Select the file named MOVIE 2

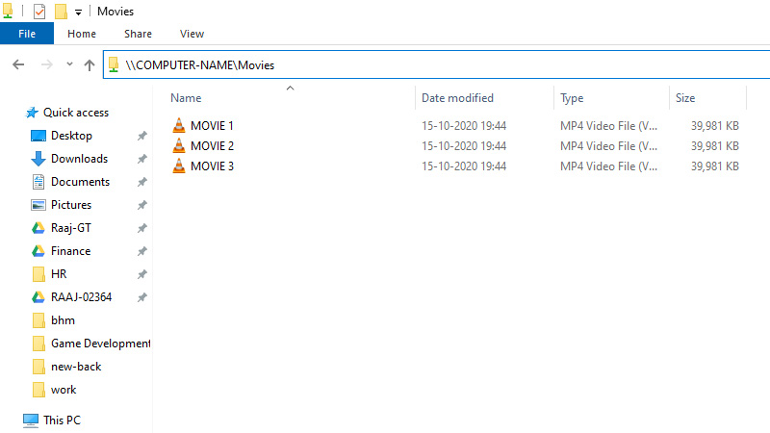tap(212, 146)
